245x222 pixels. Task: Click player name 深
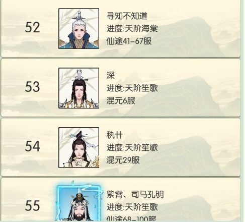pos(111,75)
